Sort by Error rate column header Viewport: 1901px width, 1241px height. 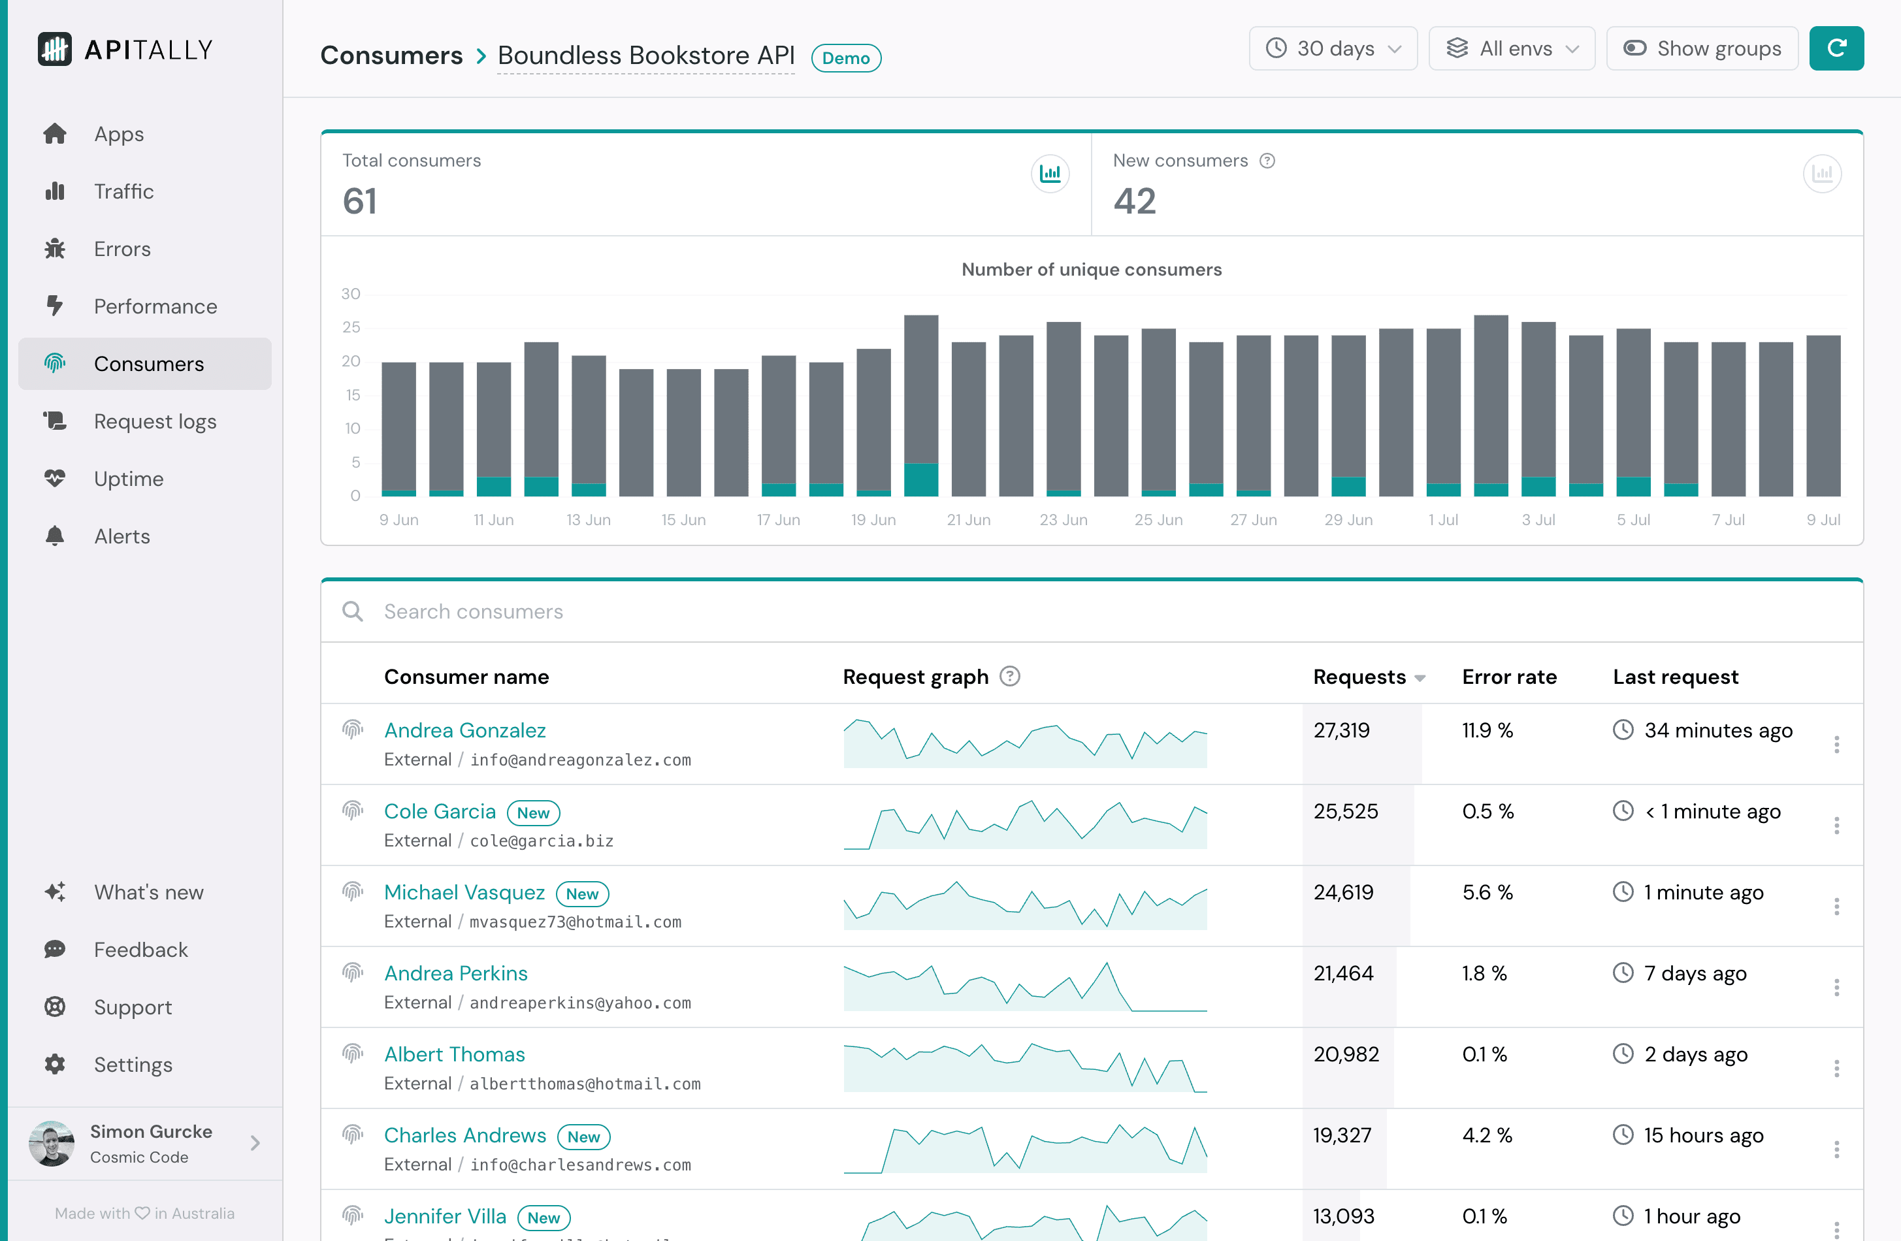coord(1509,677)
